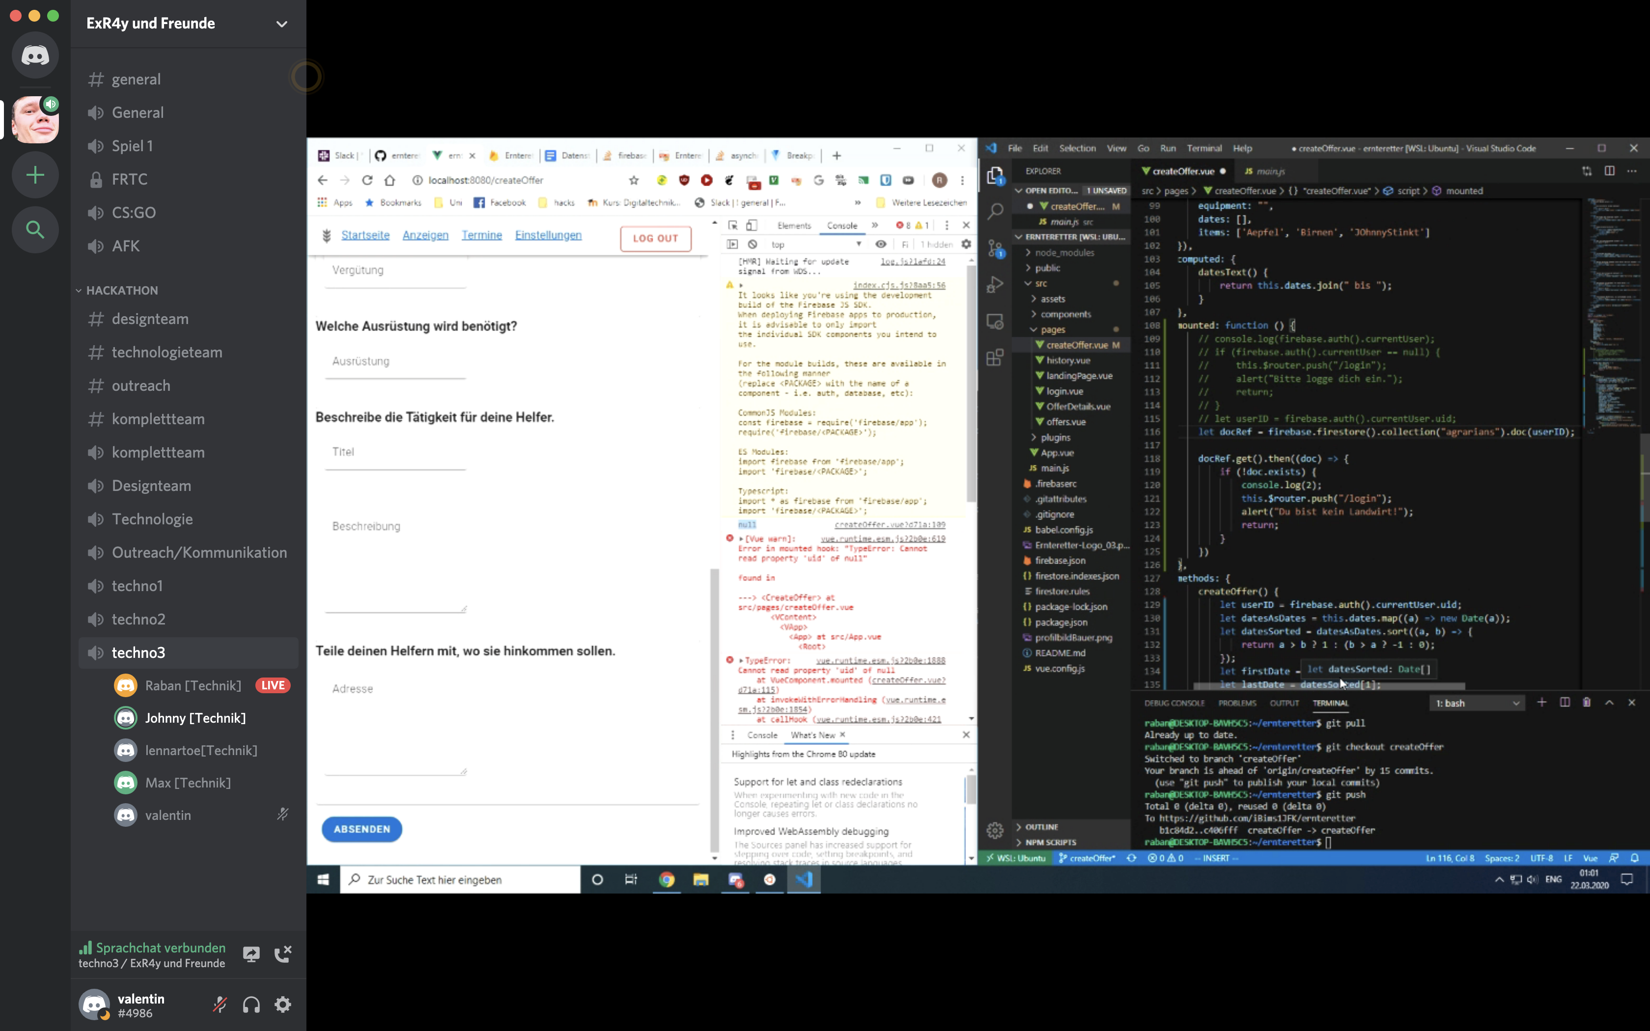Open the ExR4y und Freunde server dropdown
The width and height of the screenshot is (1650, 1031).
tap(281, 24)
